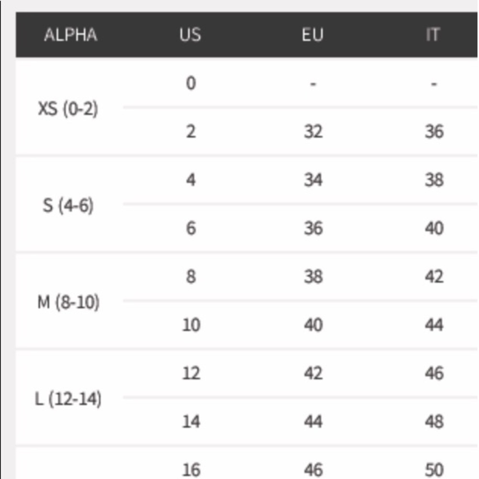Select the S (4-6) size label
Viewport: 479px width, 479px height.
[68, 206]
